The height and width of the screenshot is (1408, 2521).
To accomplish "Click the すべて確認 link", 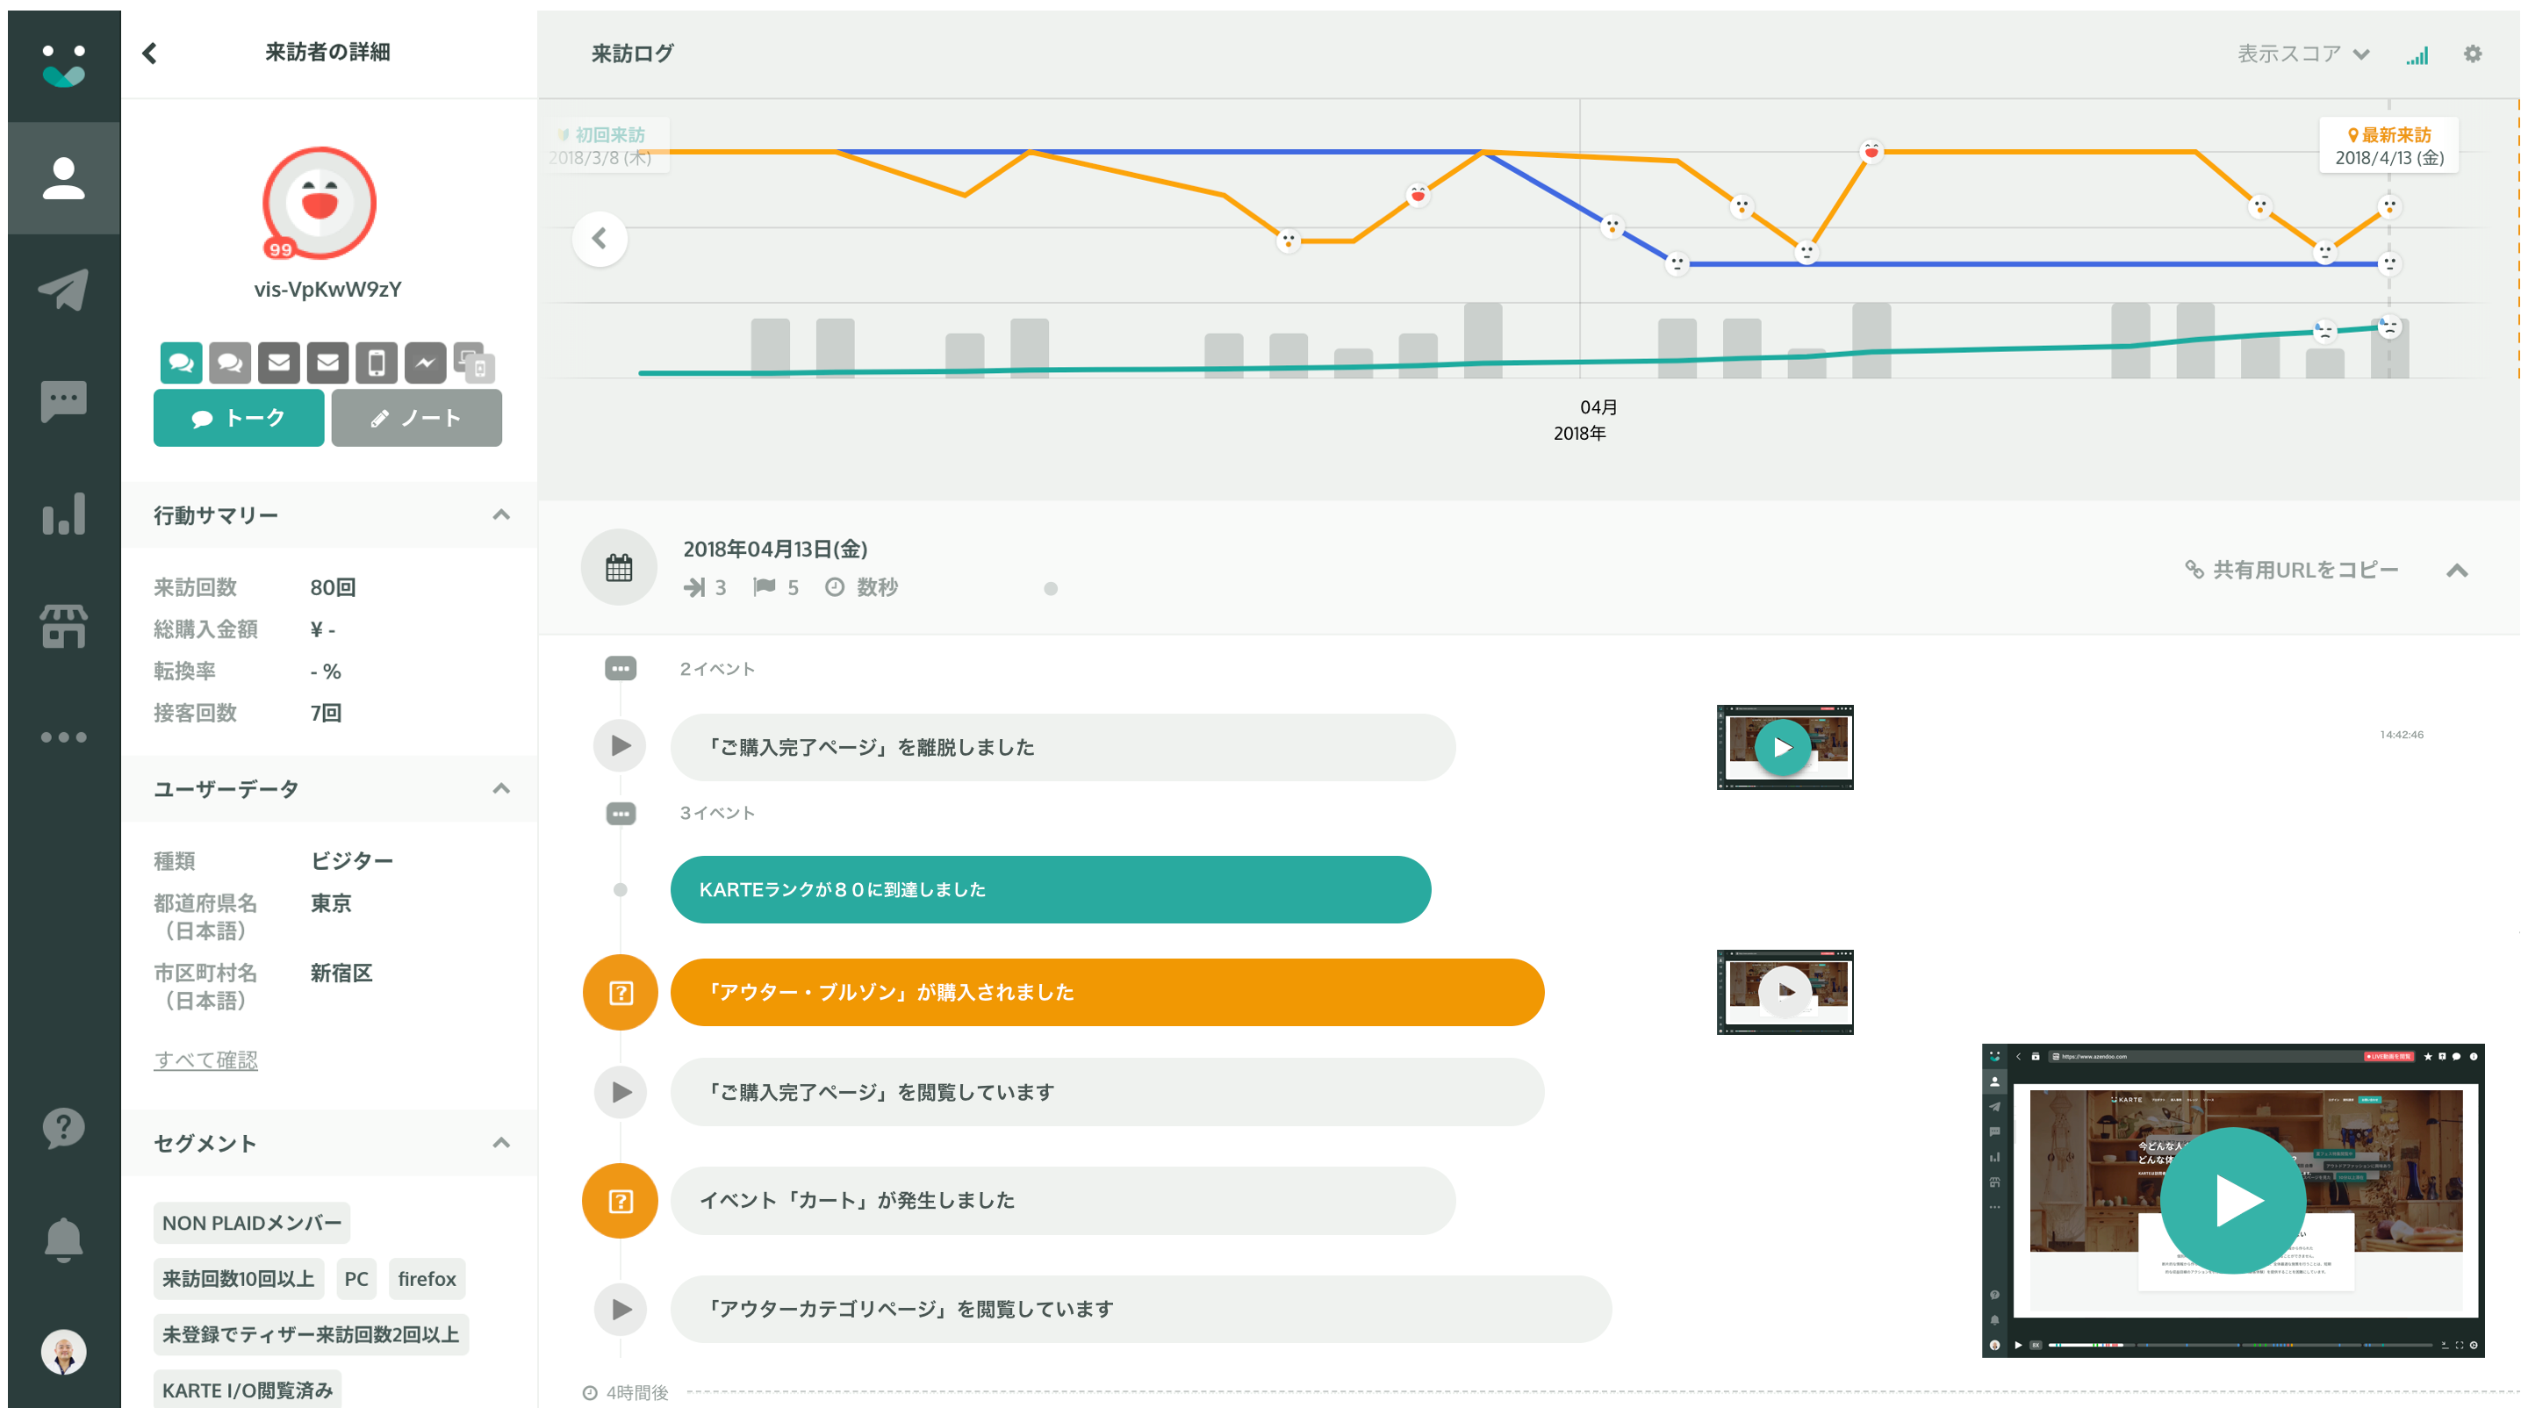I will pos(205,1060).
